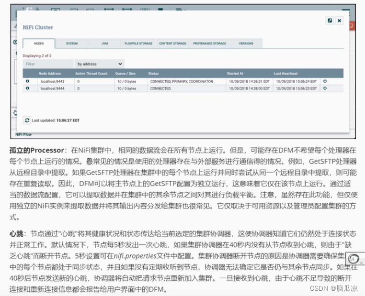The width and height of the screenshot is (365, 296).
Task: Open the NODES tab
Action: pos(39,44)
